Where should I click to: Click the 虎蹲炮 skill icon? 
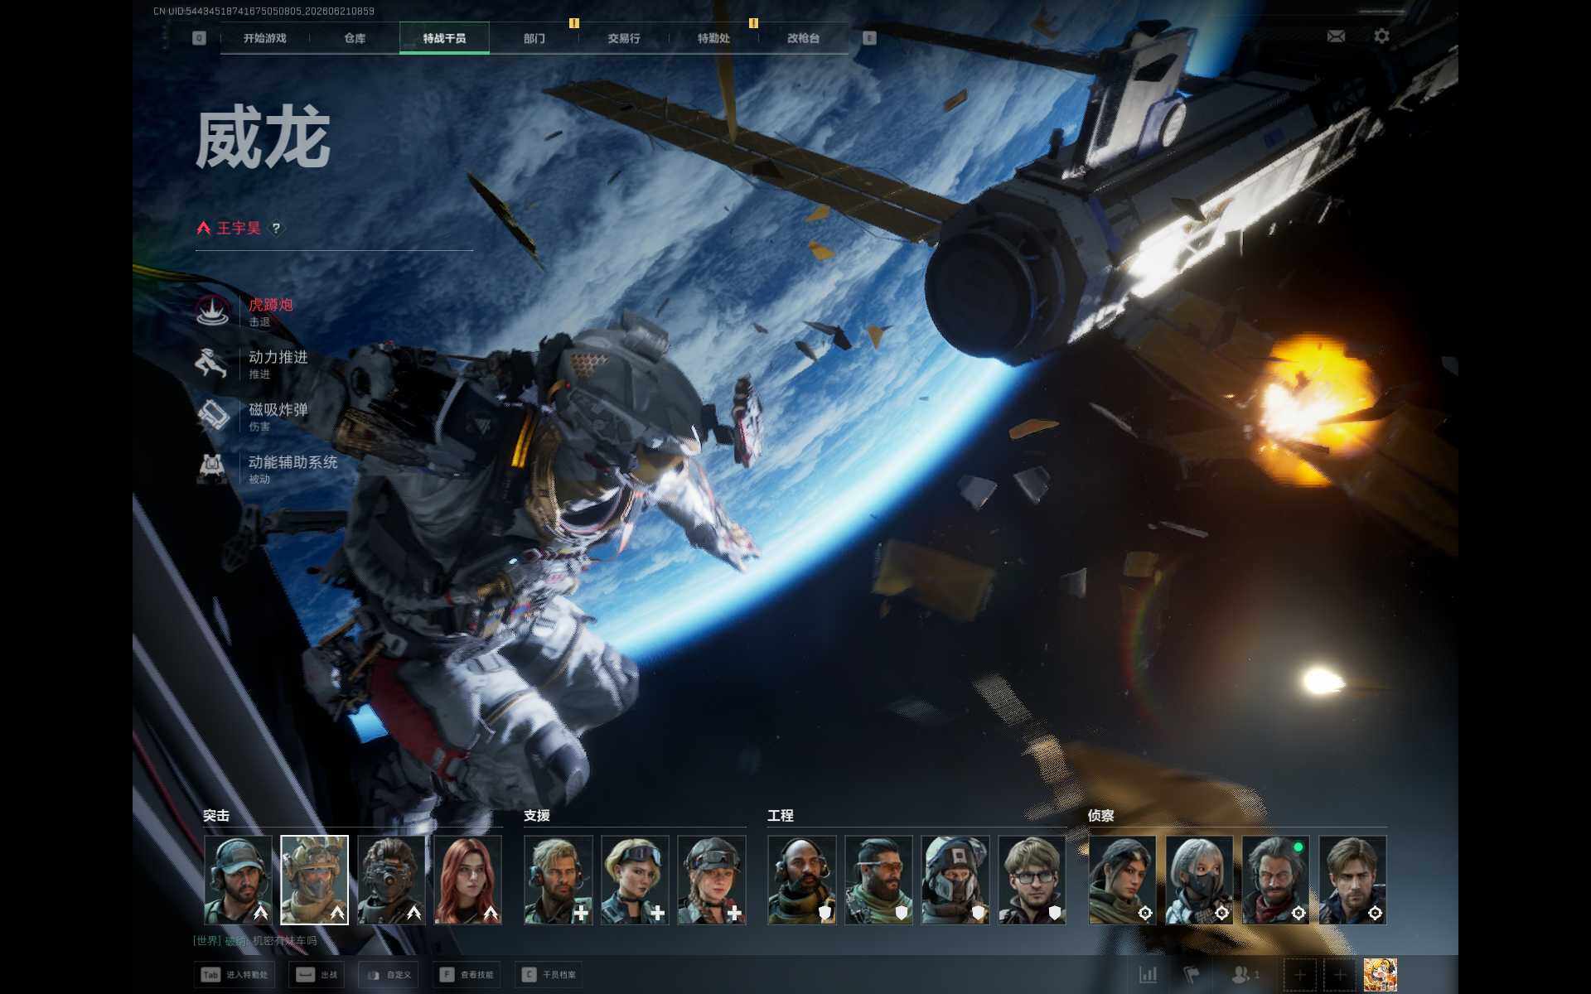(x=213, y=311)
